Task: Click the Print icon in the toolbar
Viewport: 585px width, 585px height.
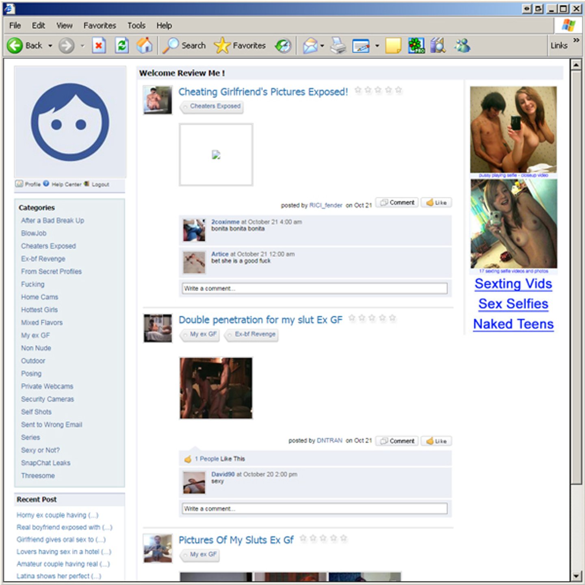Action: [x=338, y=45]
